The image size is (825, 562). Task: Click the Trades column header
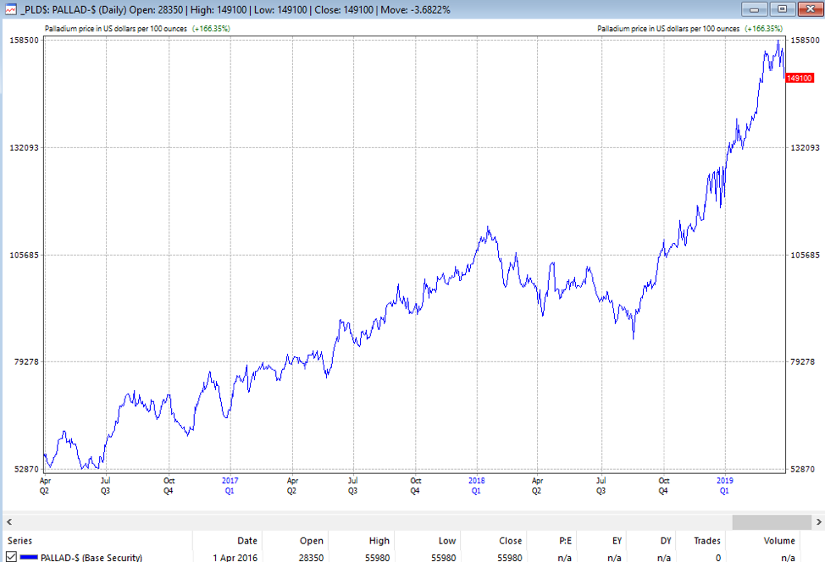tap(706, 541)
